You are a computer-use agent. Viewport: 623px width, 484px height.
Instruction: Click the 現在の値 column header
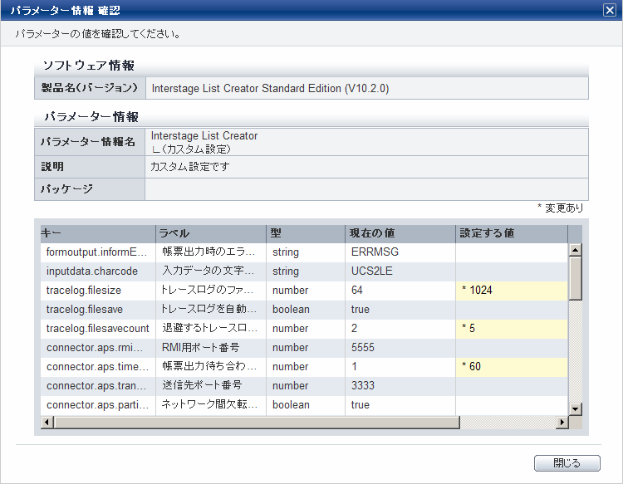pyautogui.click(x=400, y=233)
